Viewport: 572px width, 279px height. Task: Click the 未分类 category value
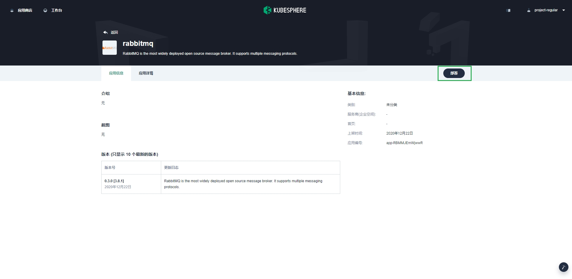[392, 105]
